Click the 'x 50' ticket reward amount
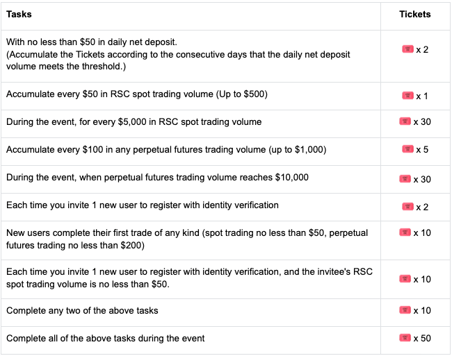Image resolution: width=452 pixels, height=356 pixels. click(x=422, y=338)
